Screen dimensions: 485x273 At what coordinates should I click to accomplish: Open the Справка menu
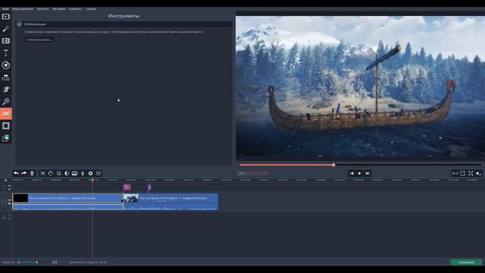(x=91, y=9)
